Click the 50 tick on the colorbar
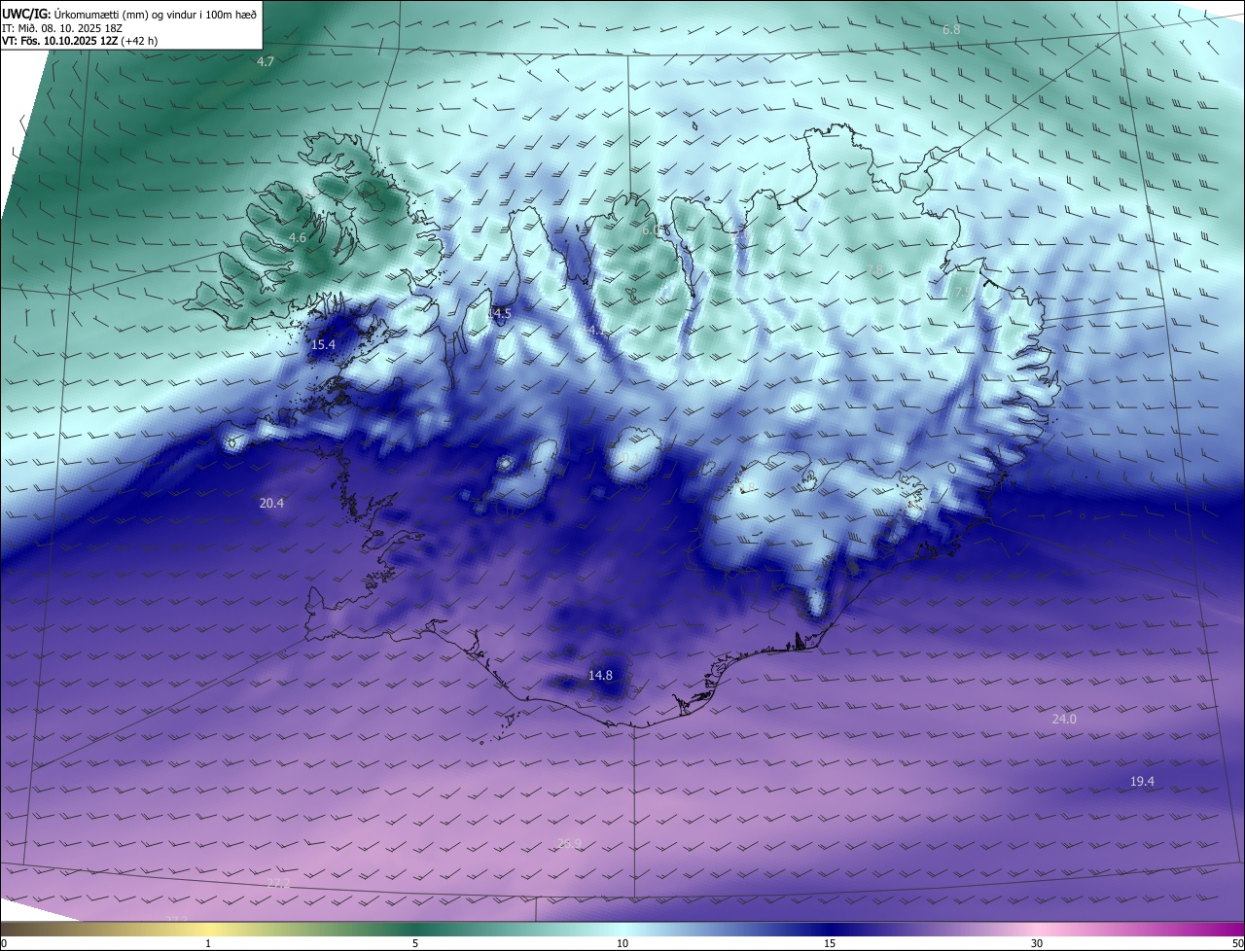This screenshot has height=951, width=1245. 1237,943
